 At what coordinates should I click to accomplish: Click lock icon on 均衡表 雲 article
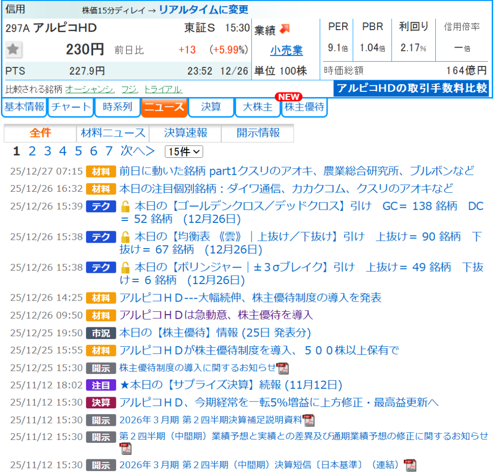coord(125,237)
